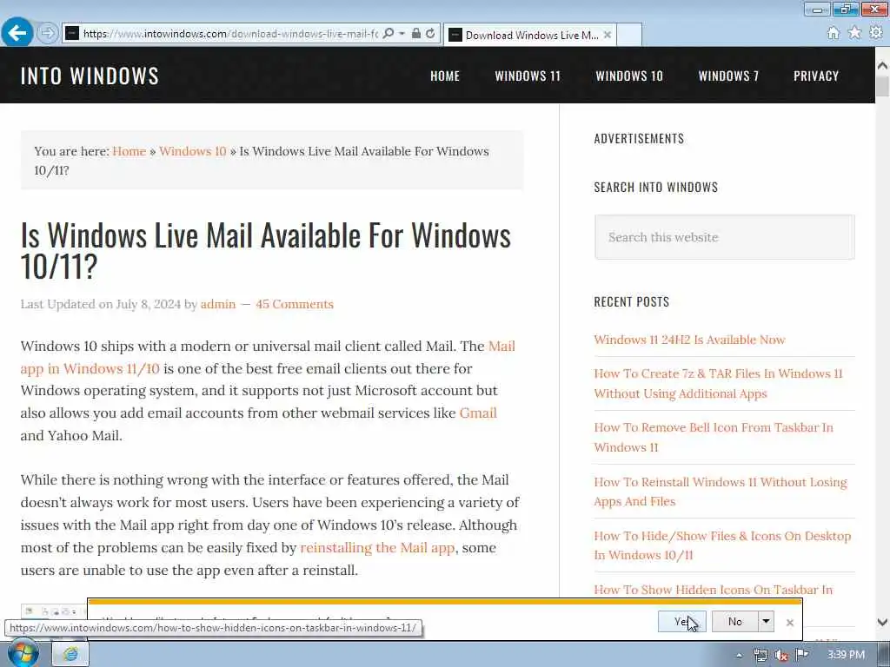890x667 pixels.
Task: Click the browser Home icon
Action: [833, 33]
